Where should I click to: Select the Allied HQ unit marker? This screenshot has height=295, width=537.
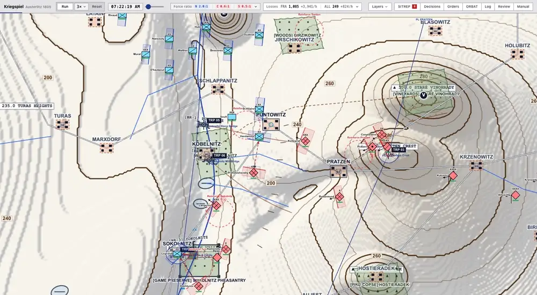516,195
